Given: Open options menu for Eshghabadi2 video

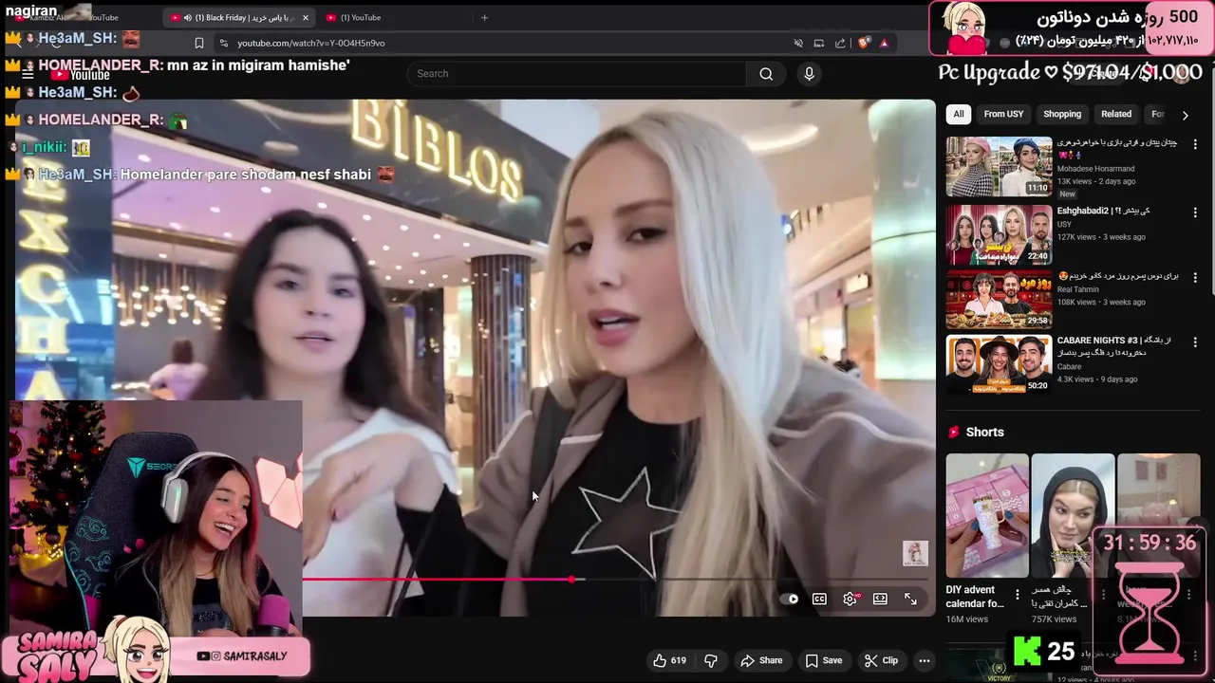Looking at the screenshot, I should pyautogui.click(x=1195, y=212).
